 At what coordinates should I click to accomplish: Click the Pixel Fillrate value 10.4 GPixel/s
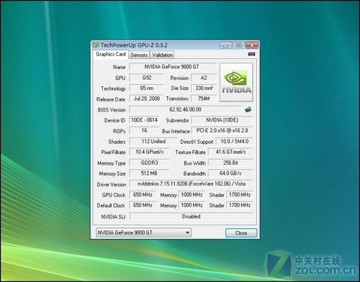click(149, 152)
